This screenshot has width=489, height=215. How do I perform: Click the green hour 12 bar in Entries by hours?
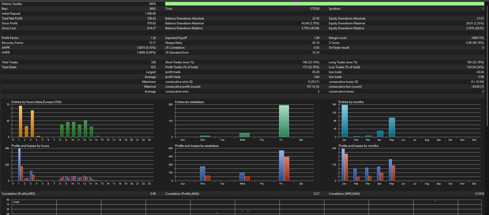coord(85,129)
